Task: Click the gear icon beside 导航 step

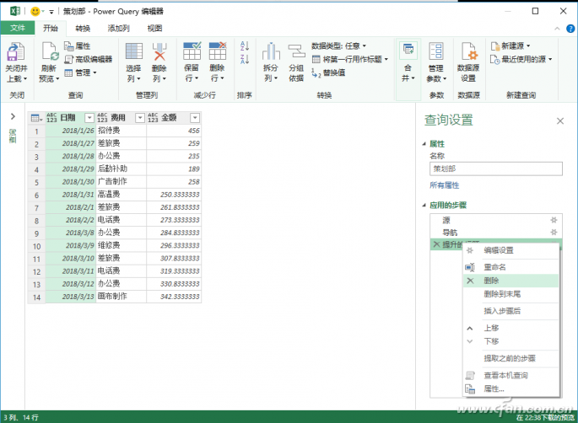Action: [554, 233]
